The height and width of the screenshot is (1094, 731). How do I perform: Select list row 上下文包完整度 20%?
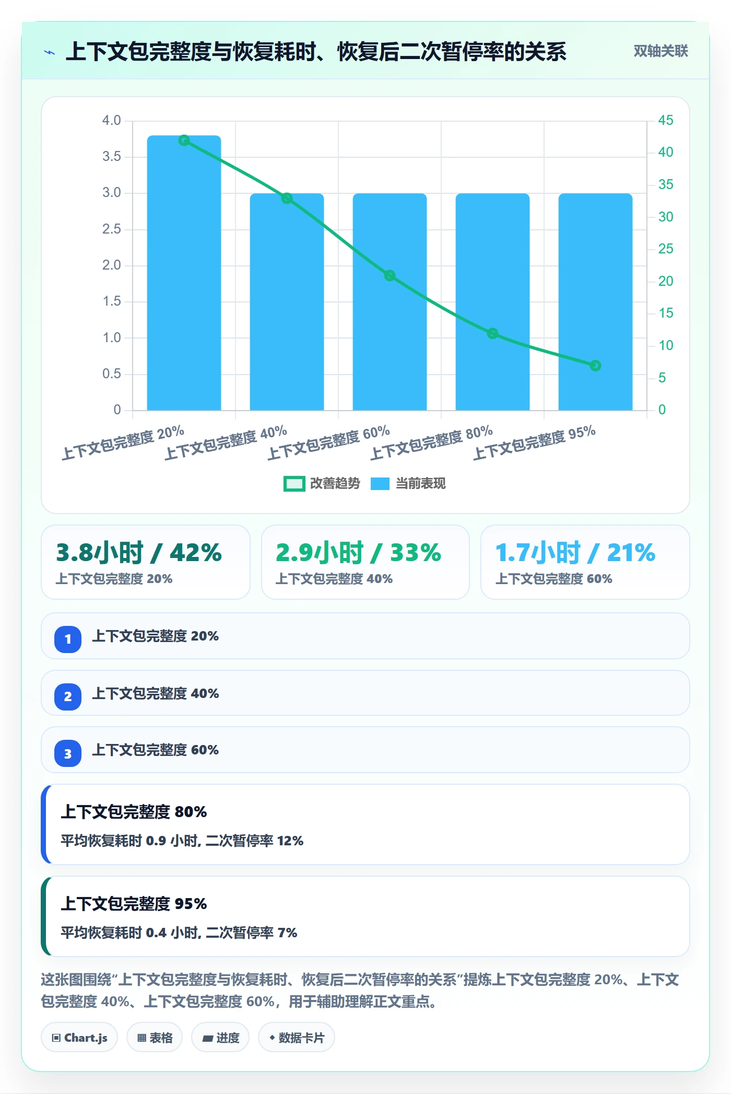click(365, 636)
